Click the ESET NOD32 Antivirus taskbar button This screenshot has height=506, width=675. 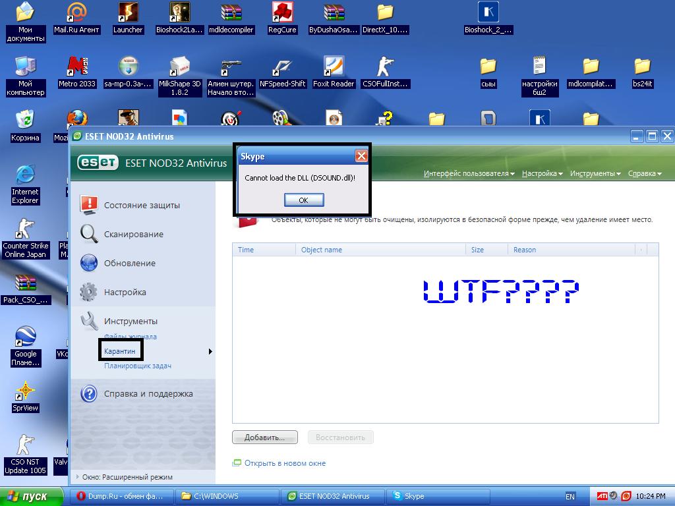(333, 496)
